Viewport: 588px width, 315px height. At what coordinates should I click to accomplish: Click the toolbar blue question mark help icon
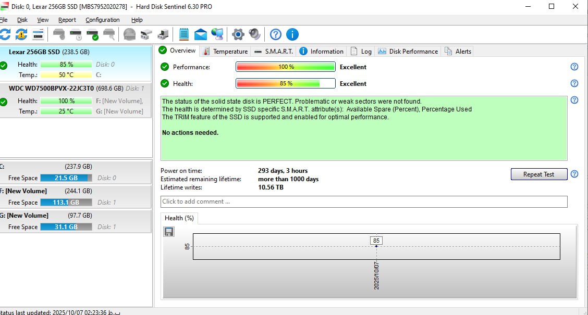click(x=276, y=34)
